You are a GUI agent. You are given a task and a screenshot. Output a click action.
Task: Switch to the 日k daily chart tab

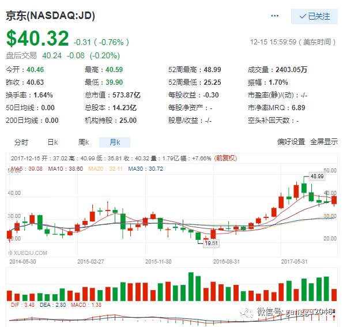pos(52,142)
